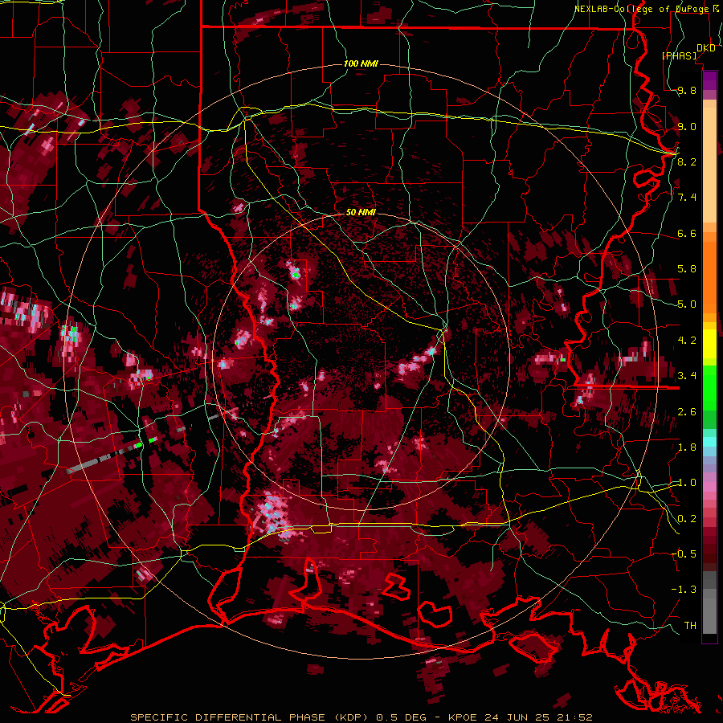Viewport: 723px width, 723px height.
Task: Click the 7.4 value on color scale
Action: point(687,198)
